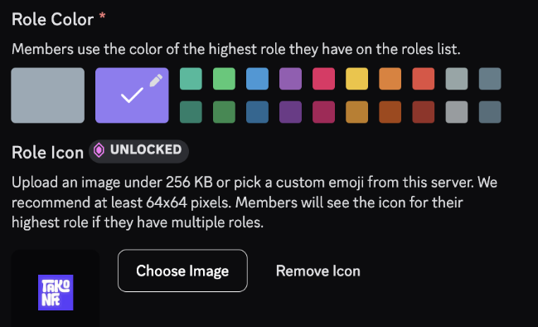Select the yellow color swatch
This screenshot has width=538, height=327.
(x=356, y=79)
